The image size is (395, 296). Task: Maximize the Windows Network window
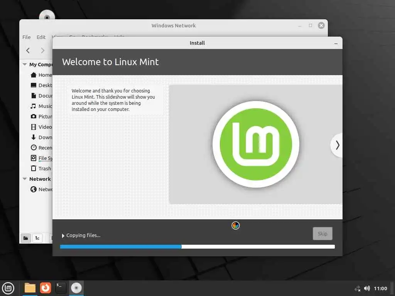click(x=311, y=25)
